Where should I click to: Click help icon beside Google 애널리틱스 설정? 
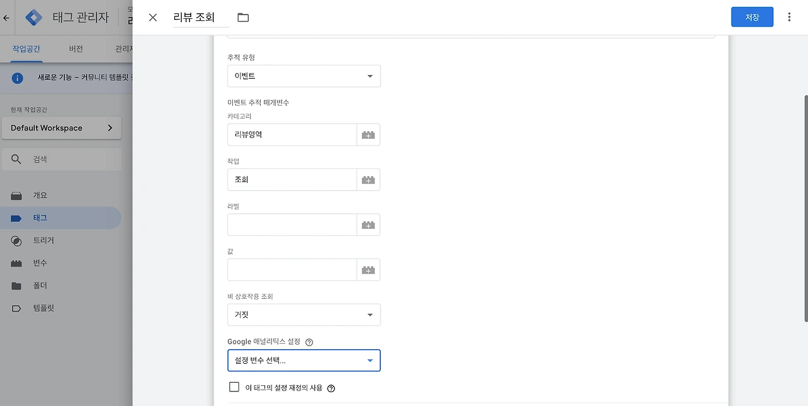[309, 342]
